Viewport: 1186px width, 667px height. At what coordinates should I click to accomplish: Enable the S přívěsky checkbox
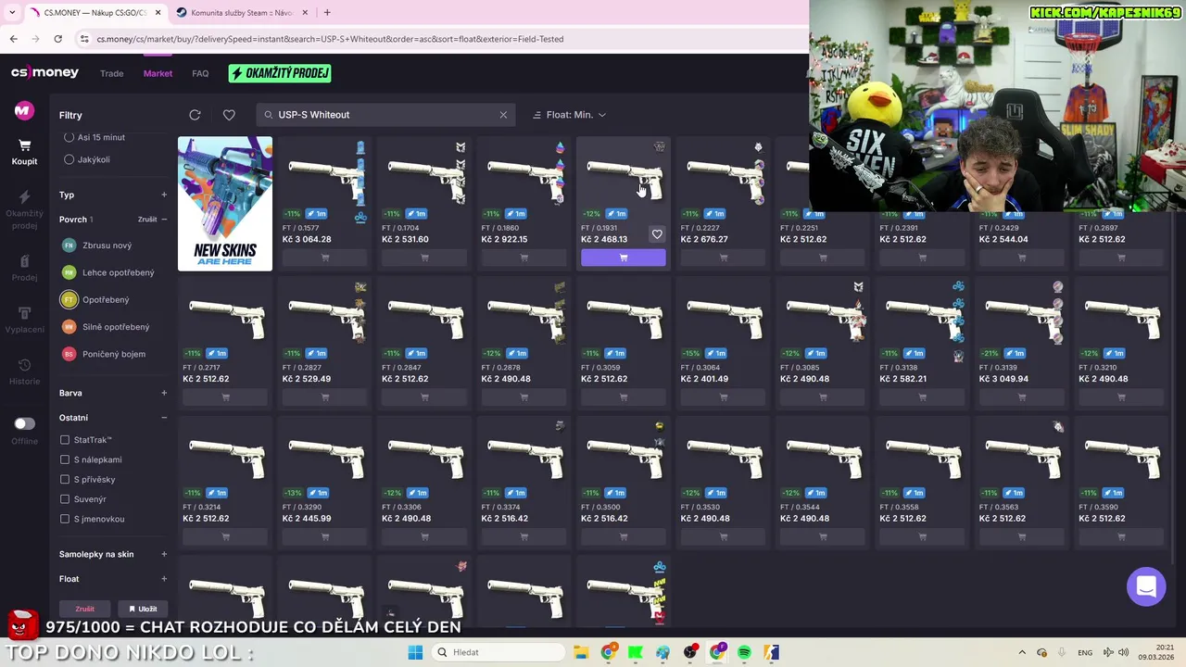[65, 480]
